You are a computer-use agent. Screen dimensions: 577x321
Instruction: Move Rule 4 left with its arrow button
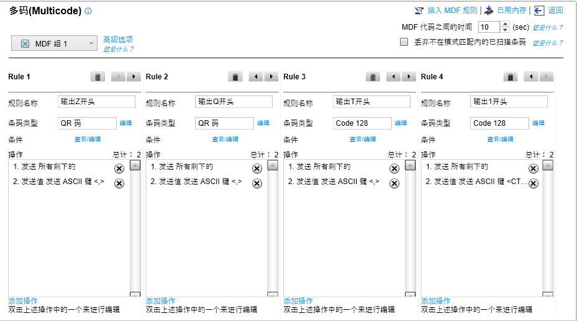point(531,76)
